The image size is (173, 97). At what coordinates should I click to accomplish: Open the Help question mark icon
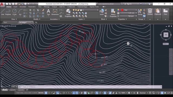click(149, 4)
